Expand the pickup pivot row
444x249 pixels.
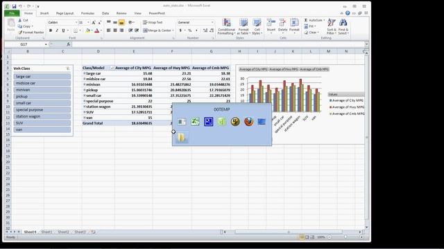click(85, 90)
